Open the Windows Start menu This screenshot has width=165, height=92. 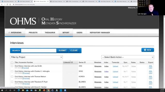pyautogui.click(x=2, y=90)
